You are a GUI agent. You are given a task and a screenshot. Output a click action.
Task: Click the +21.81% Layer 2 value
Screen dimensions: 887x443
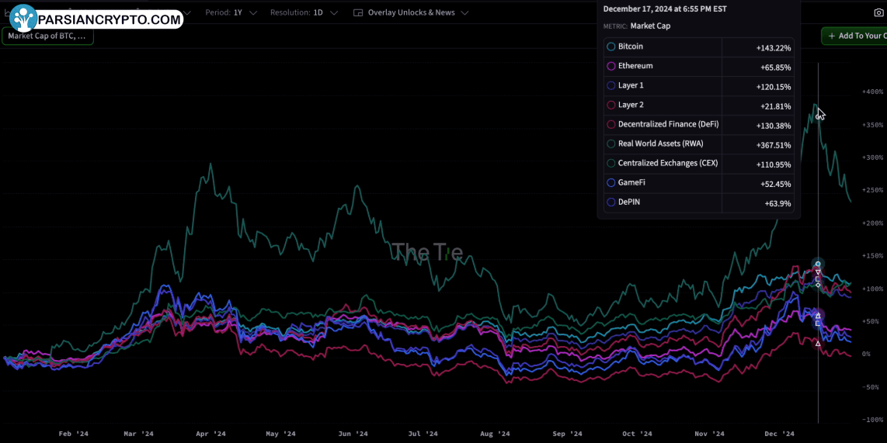point(776,106)
